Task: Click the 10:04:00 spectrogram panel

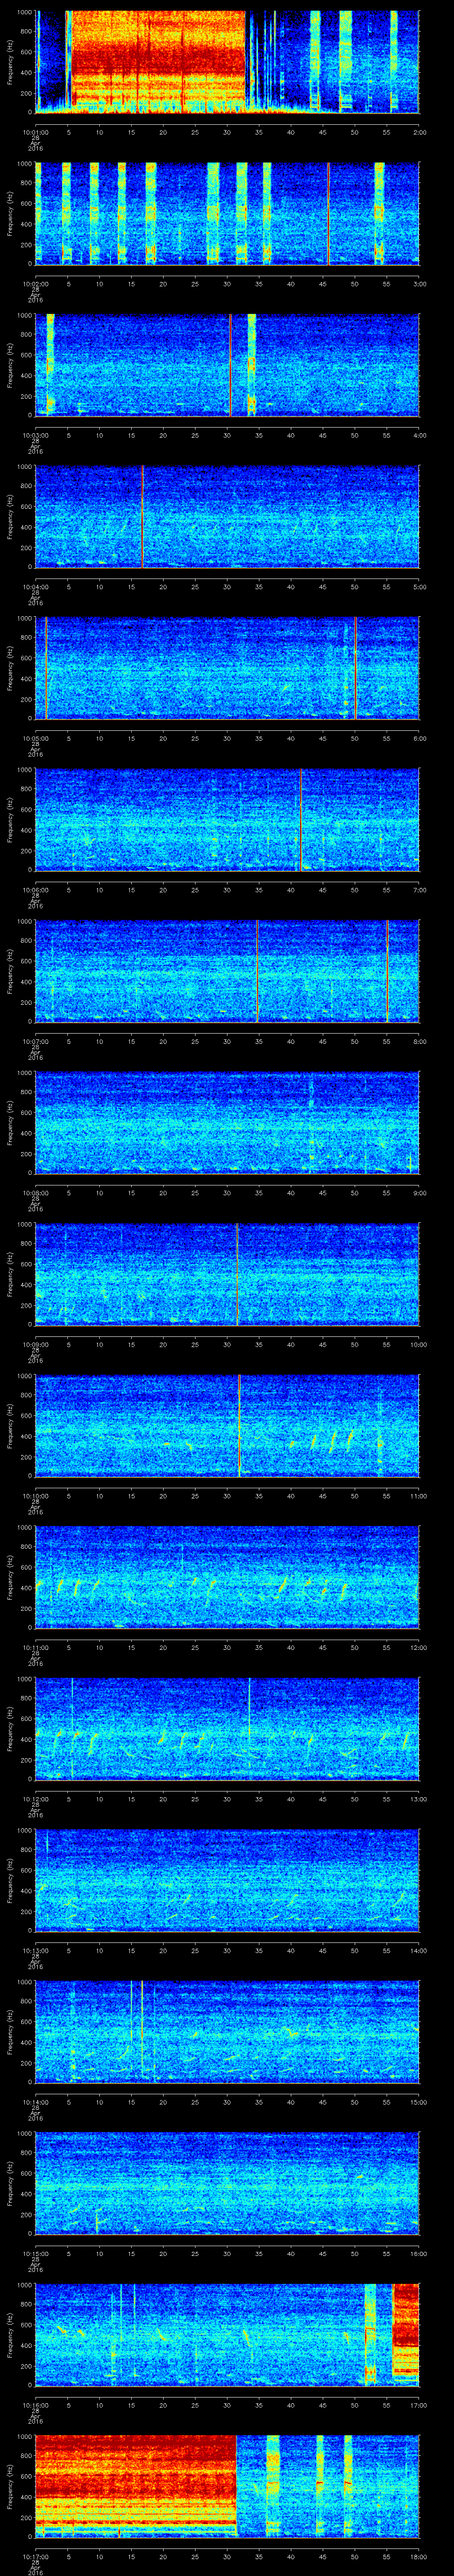Action: point(227,517)
